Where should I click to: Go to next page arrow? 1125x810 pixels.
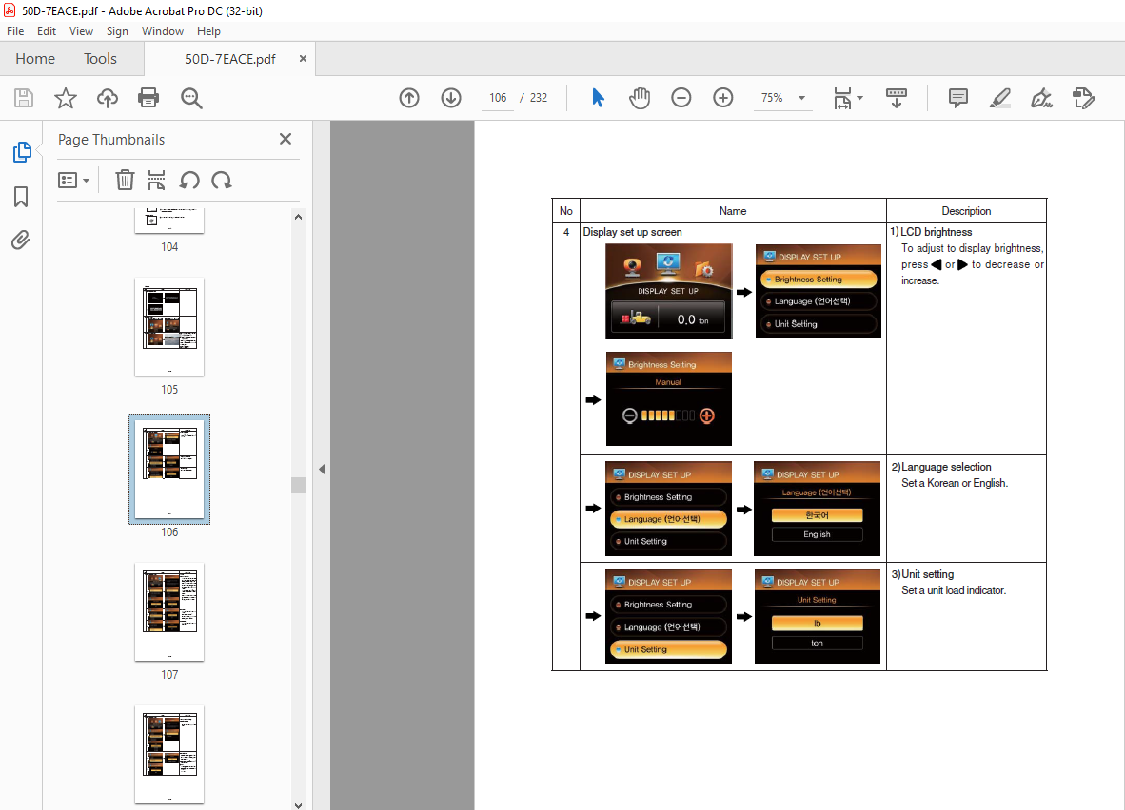click(x=450, y=98)
